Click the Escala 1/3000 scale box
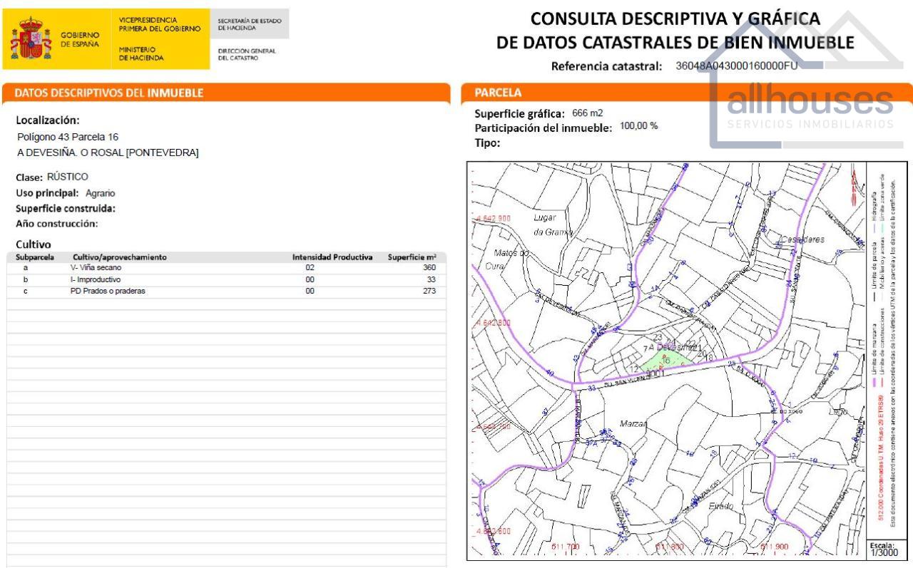The width and height of the screenshot is (913, 568). point(883,549)
